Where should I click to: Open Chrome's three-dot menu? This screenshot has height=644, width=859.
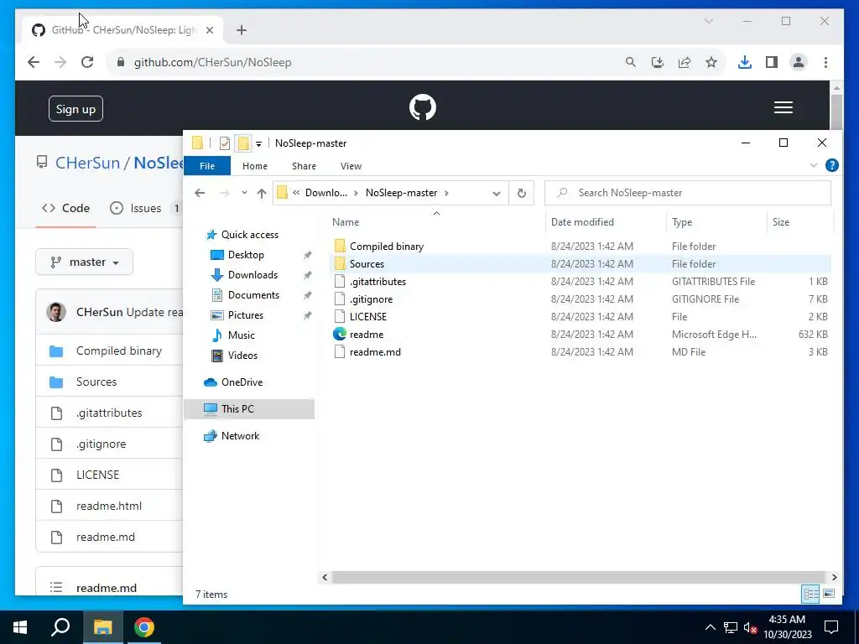point(825,62)
